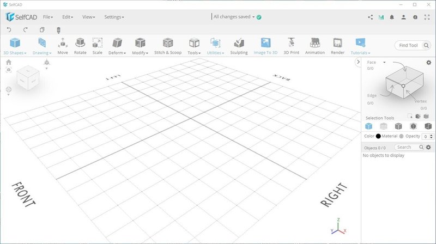The width and height of the screenshot is (436, 244).
Task: Open the Settings menu
Action: click(114, 17)
